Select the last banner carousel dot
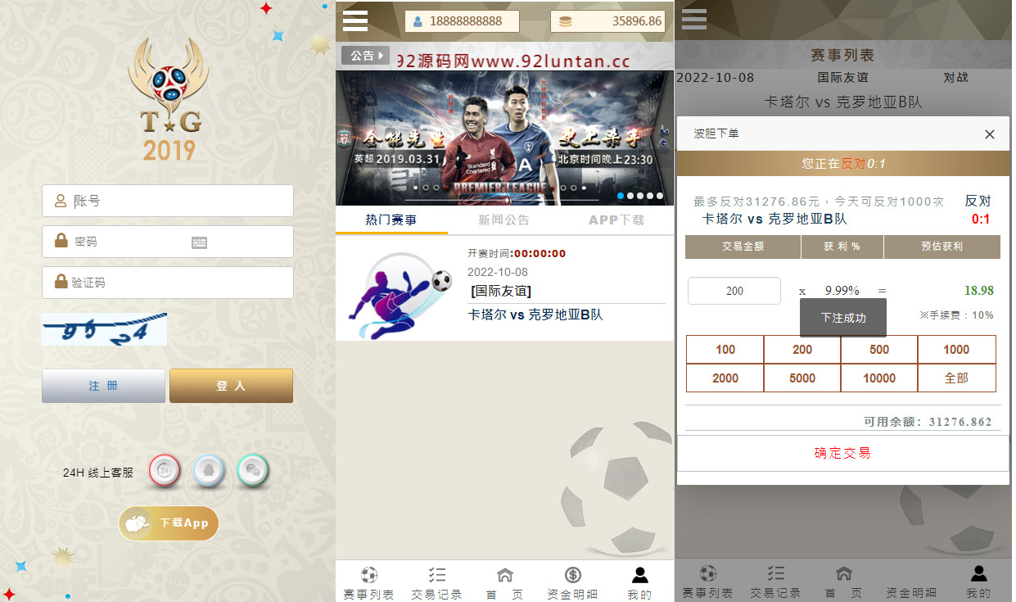This screenshot has width=1016, height=602. (x=660, y=196)
